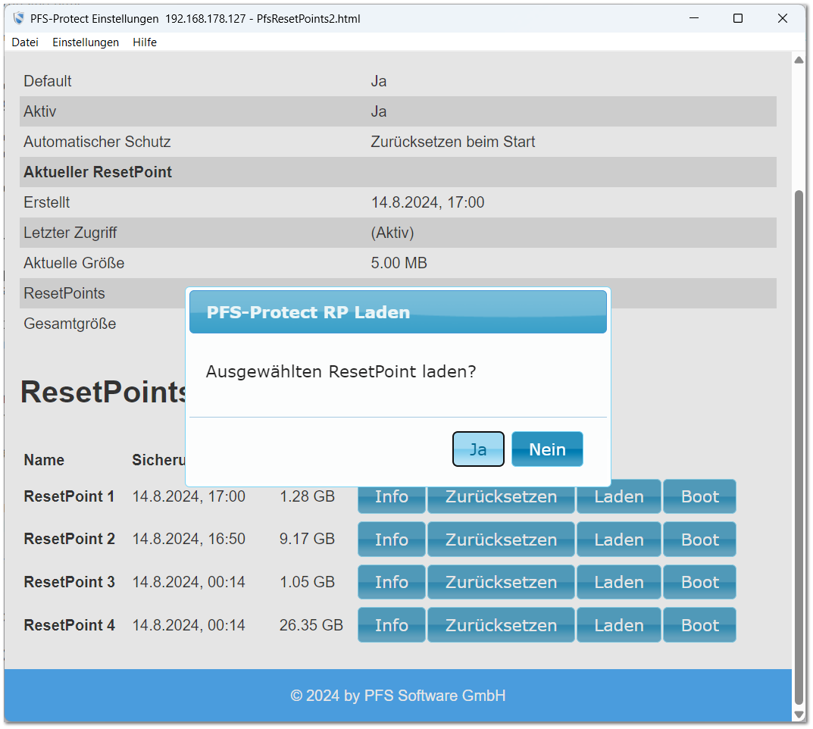
Task: Open the Hilfe menu
Action: [145, 42]
